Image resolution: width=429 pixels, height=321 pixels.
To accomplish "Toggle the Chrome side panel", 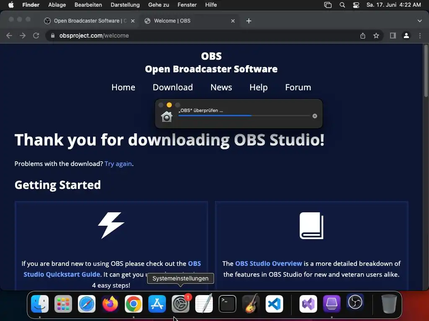I will coord(393,36).
